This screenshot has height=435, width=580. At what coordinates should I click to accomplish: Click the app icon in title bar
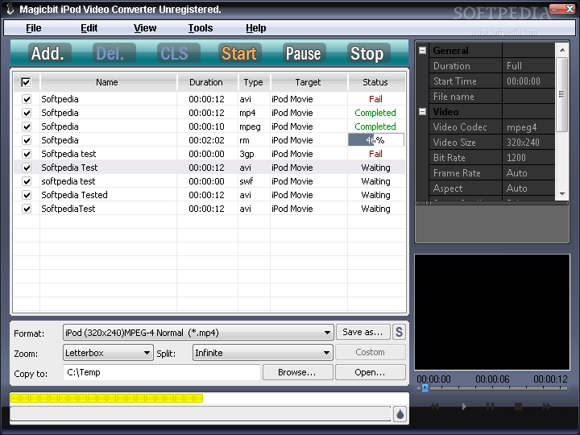point(10,9)
